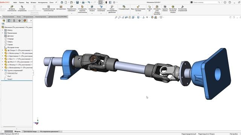Click the user account icon in title bar

click(x=225, y=2)
